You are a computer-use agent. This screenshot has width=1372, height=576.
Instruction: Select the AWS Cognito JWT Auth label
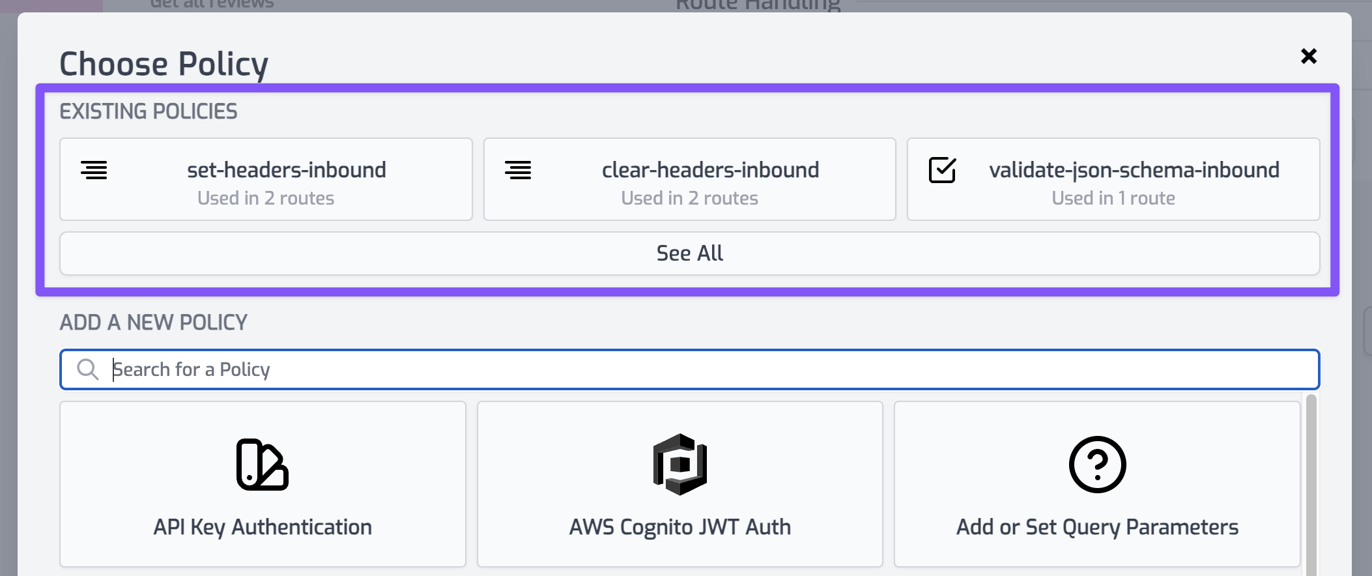pyautogui.click(x=680, y=527)
